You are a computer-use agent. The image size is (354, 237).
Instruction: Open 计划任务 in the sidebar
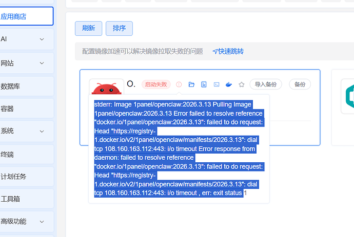pyautogui.click(x=26, y=177)
